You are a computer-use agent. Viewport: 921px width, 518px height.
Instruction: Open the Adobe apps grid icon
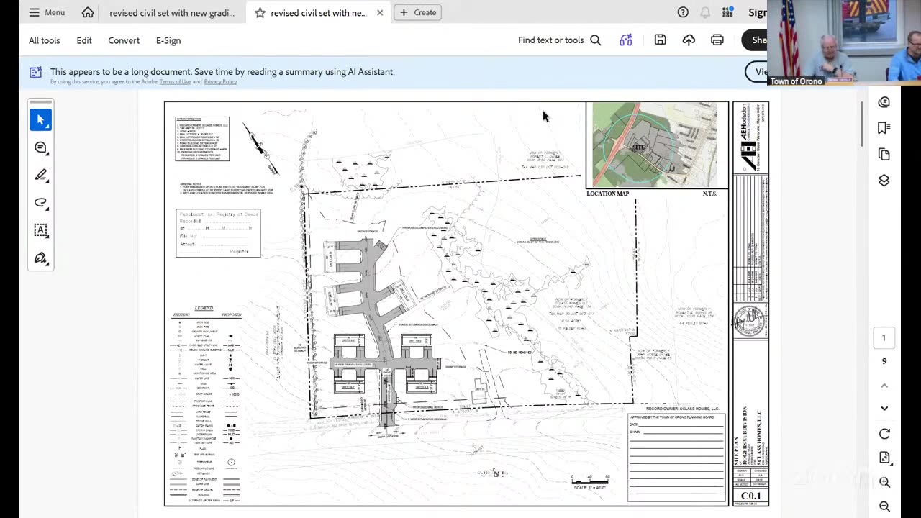tap(728, 12)
